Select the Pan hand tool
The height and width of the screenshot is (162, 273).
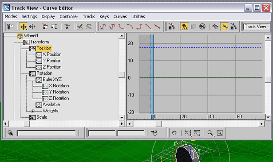pos(174,133)
